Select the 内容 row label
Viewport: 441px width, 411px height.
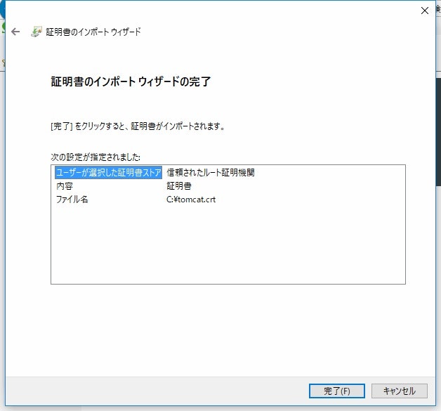(65, 186)
